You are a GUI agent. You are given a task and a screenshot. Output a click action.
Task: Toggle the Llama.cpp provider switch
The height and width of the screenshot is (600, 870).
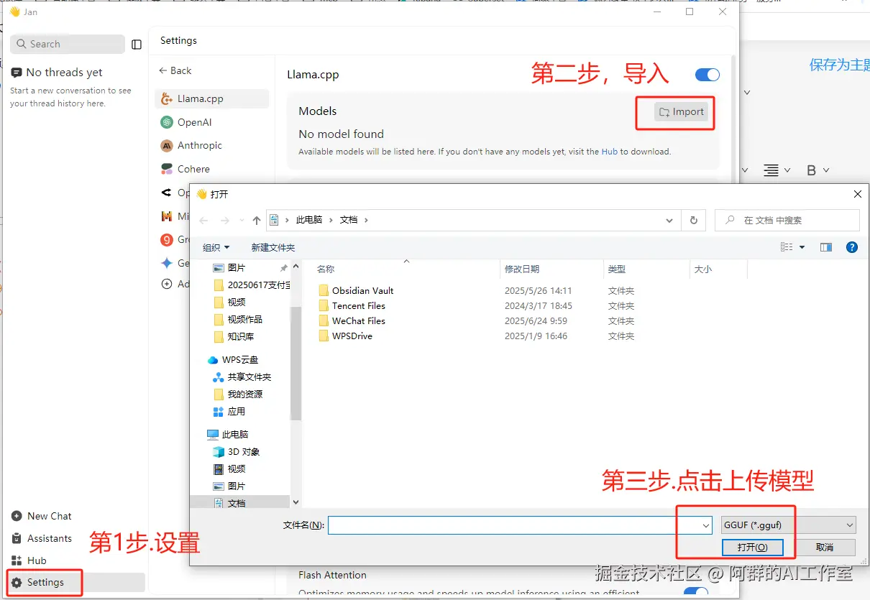click(x=708, y=75)
